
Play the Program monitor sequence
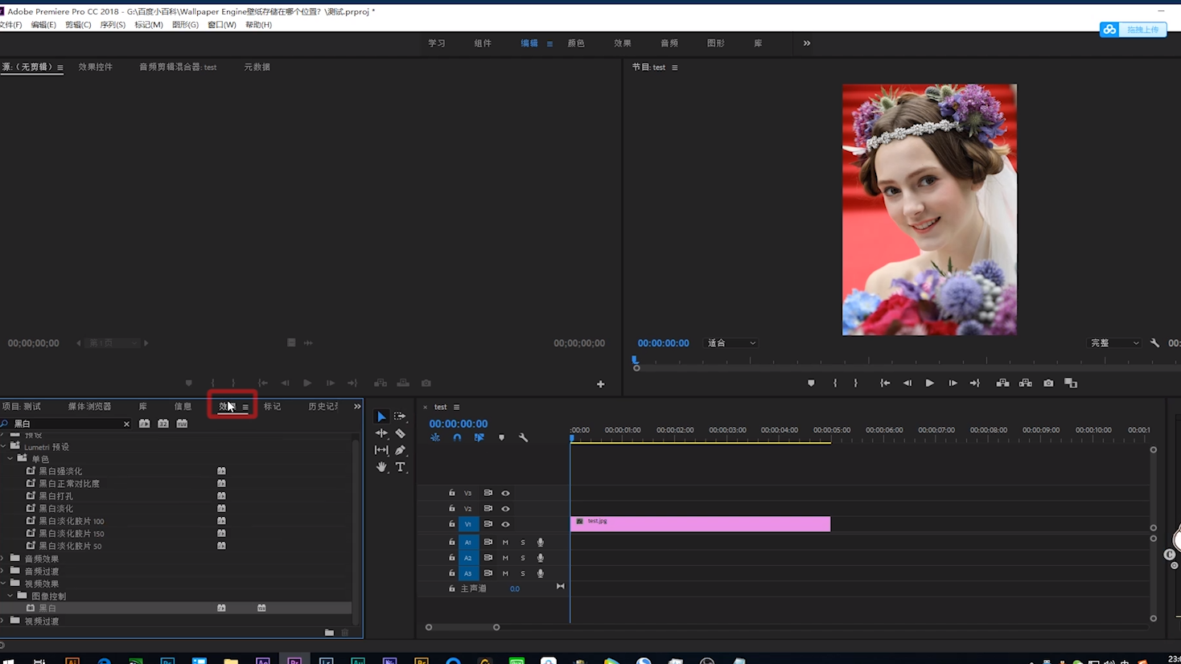coord(930,383)
